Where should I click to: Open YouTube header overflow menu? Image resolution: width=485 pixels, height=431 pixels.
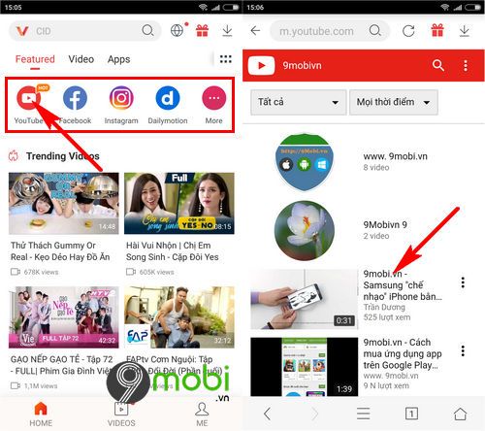pyautogui.click(x=466, y=66)
